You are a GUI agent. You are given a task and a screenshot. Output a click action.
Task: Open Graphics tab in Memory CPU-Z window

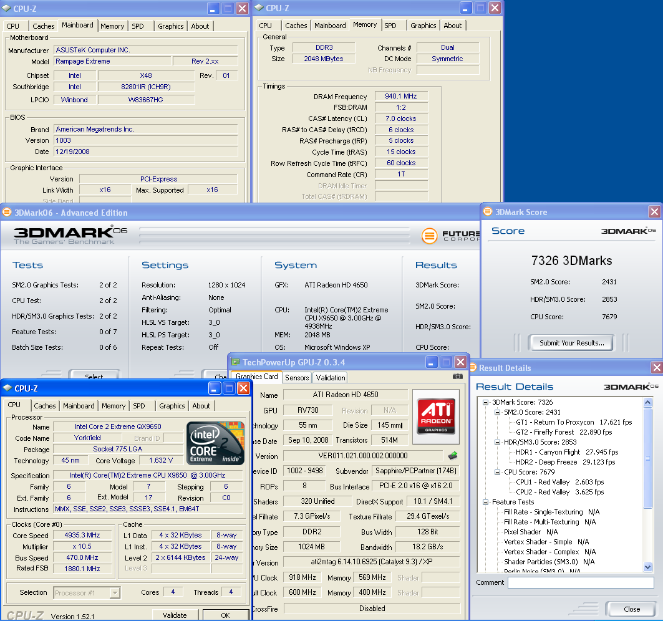pos(423,26)
